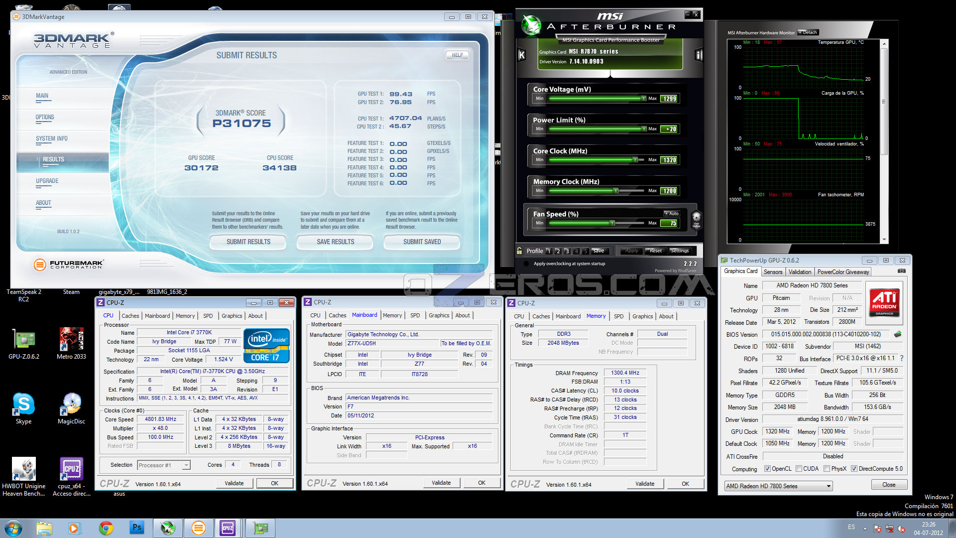Select Afterburner profile slot 3
956x538 pixels.
[x=567, y=251]
